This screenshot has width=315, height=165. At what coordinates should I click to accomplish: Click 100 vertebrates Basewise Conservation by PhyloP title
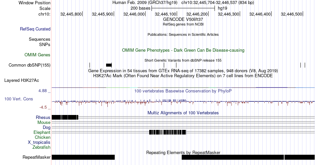coord(183,91)
